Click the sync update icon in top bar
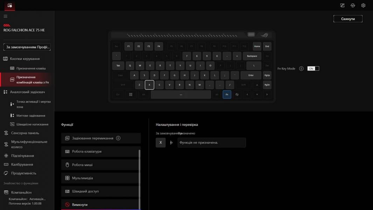The width and height of the screenshot is (373, 210). (353, 5)
